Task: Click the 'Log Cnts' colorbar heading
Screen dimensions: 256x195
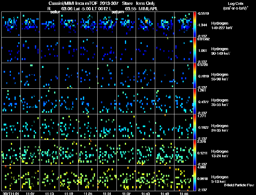Action: [x=236, y=4]
